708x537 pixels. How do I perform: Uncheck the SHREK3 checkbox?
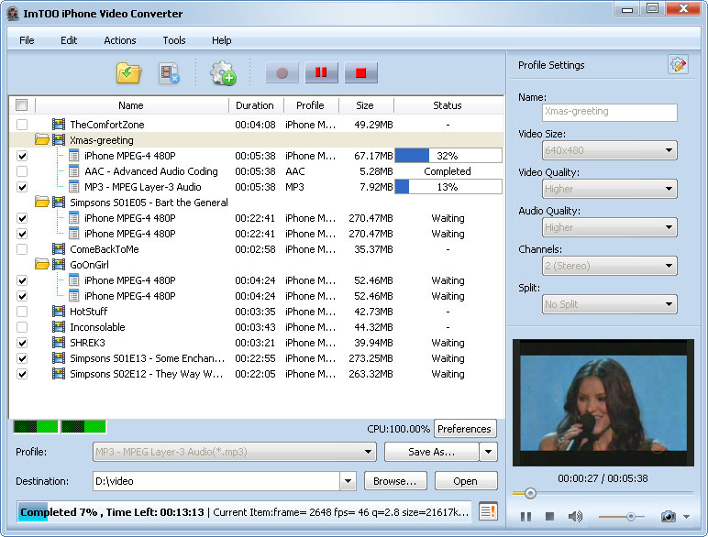[22, 343]
